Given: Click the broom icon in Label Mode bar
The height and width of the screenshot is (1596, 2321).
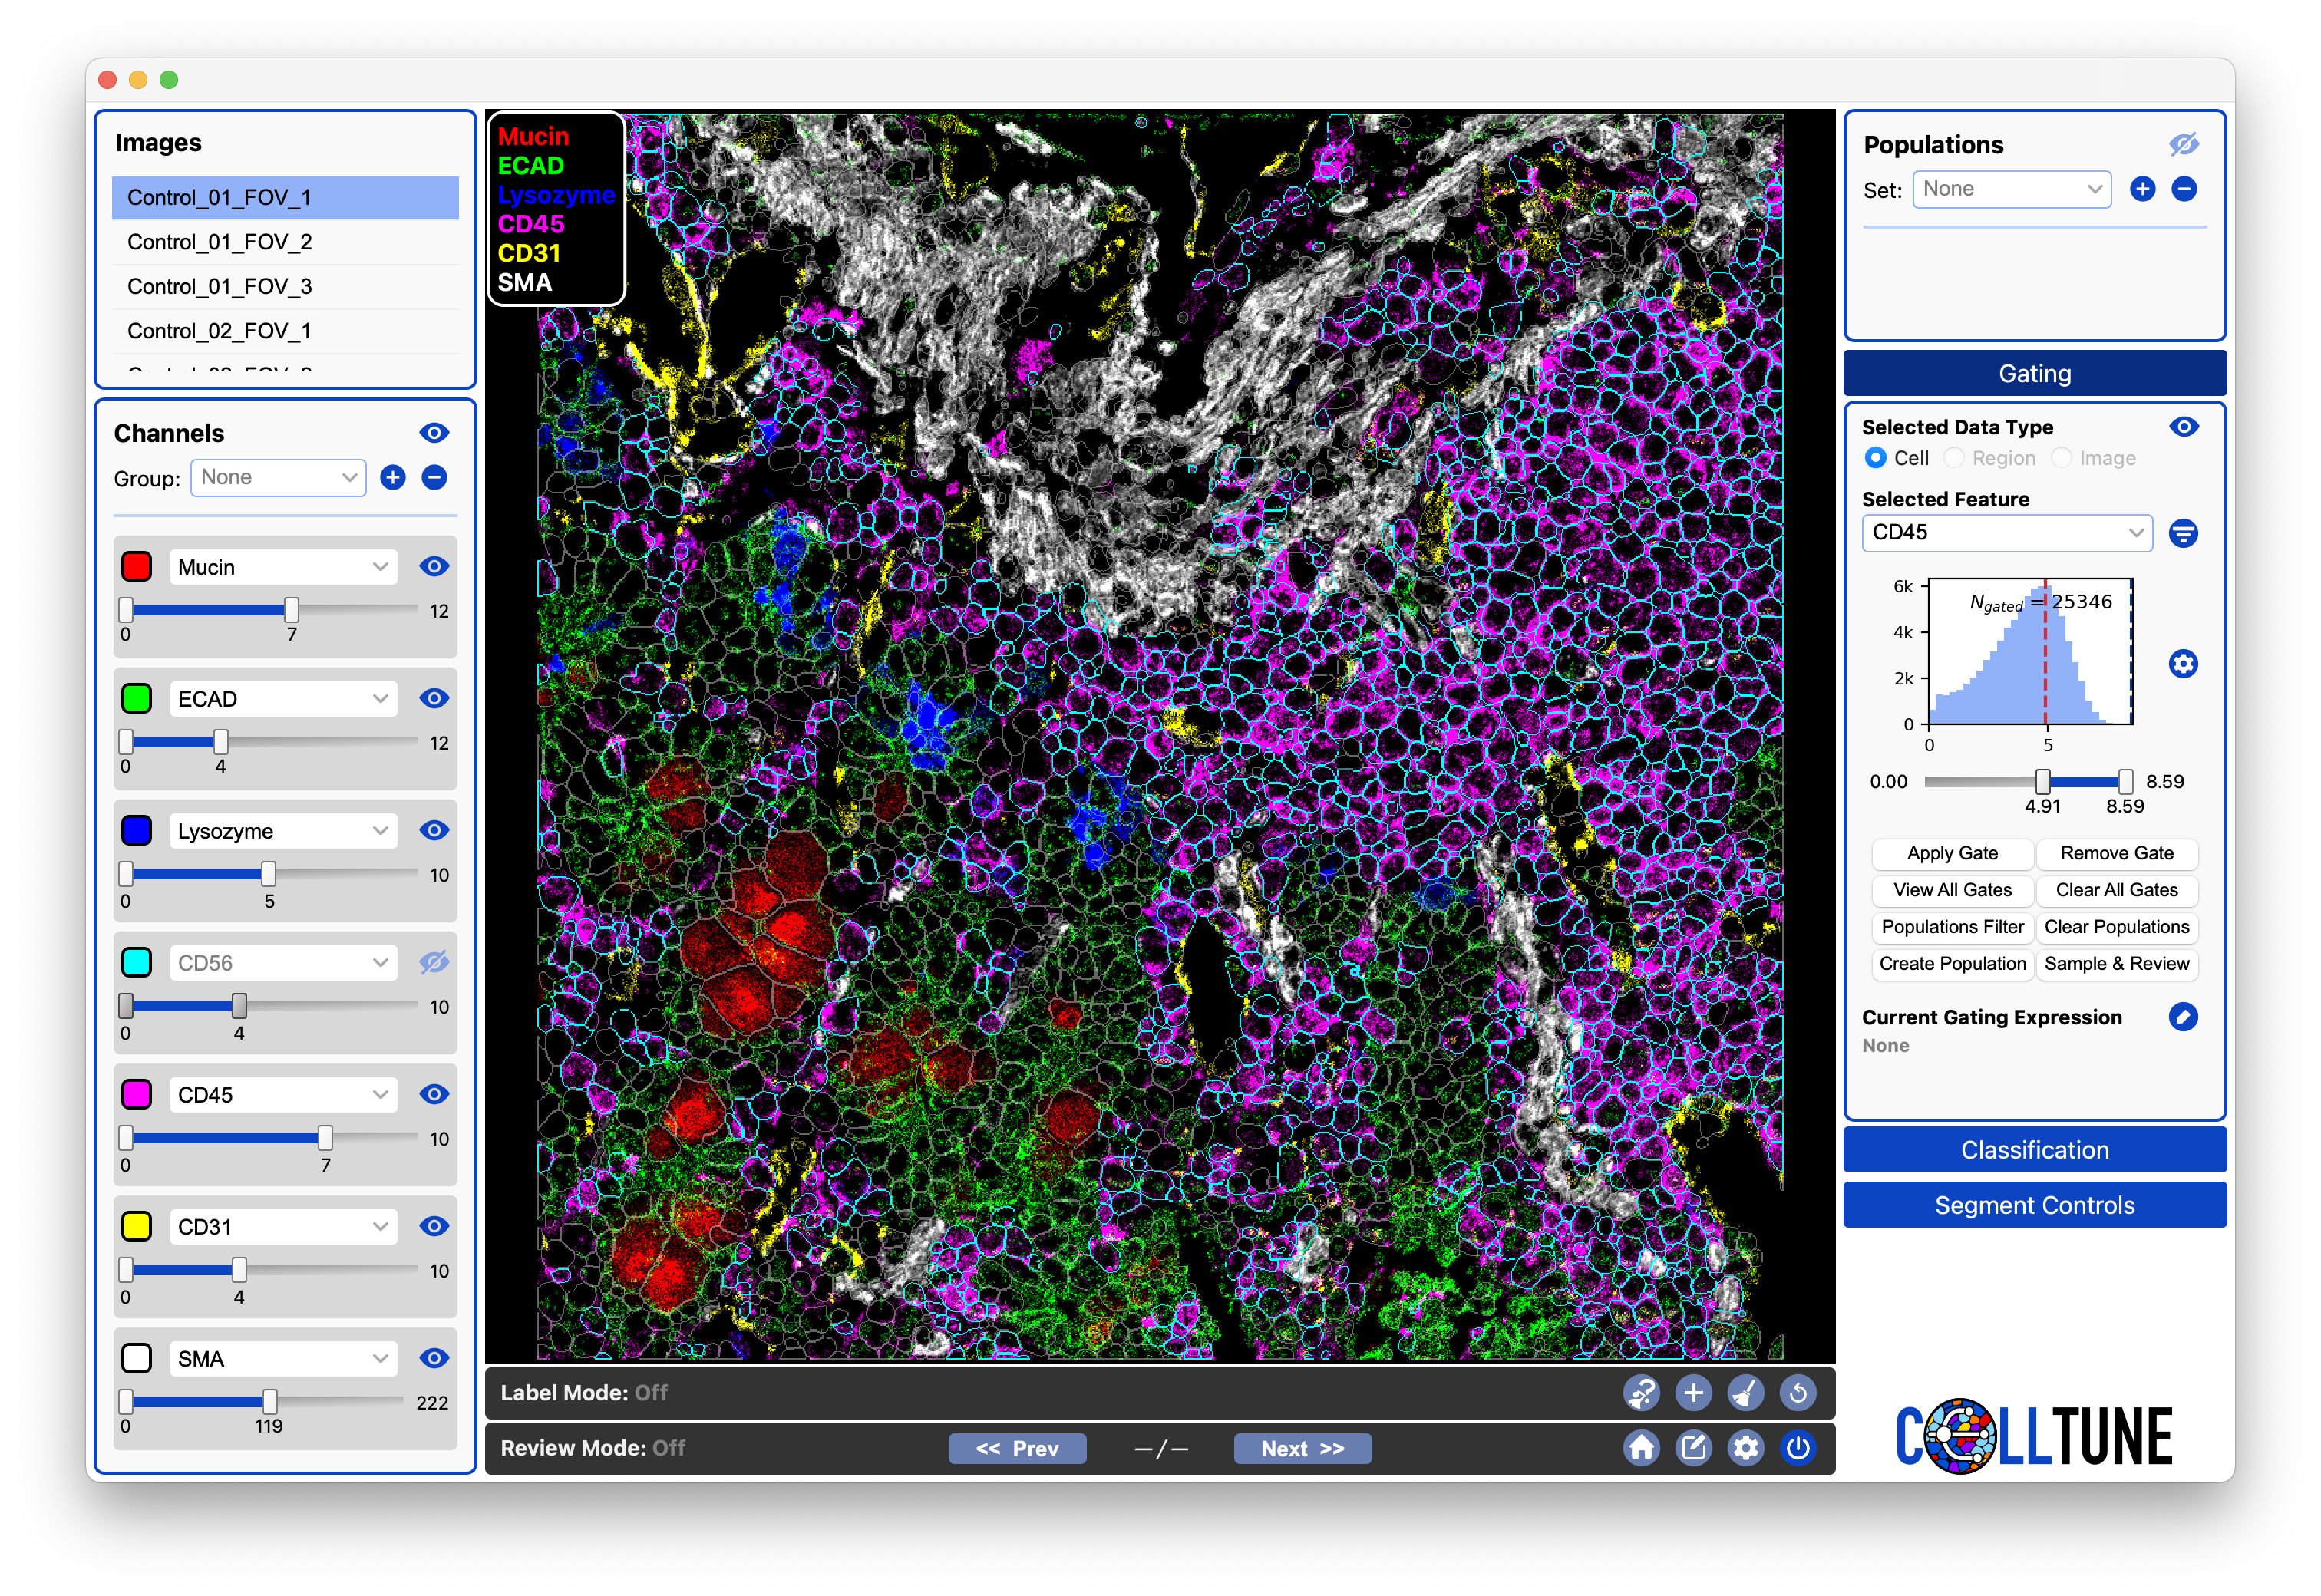Looking at the screenshot, I should [1745, 1392].
